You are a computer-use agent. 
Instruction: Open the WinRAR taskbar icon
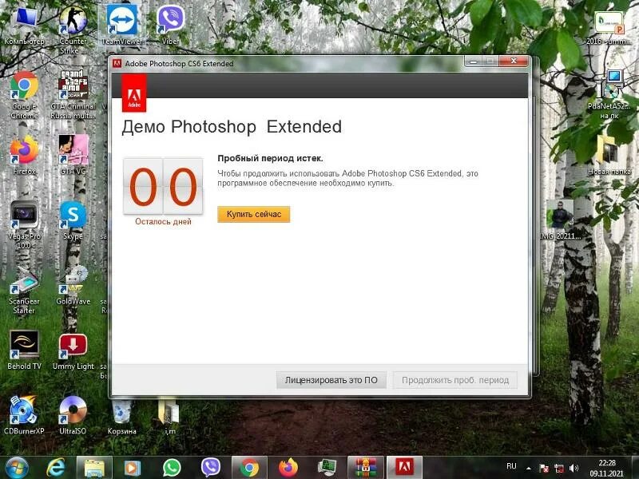click(x=366, y=468)
